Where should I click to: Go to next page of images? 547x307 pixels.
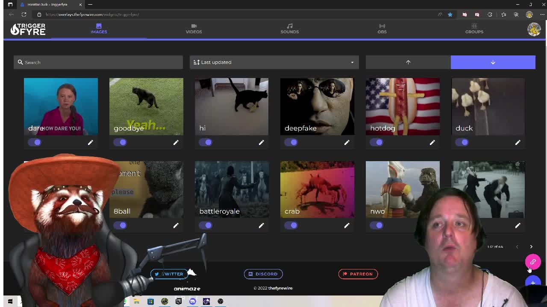point(531,246)
